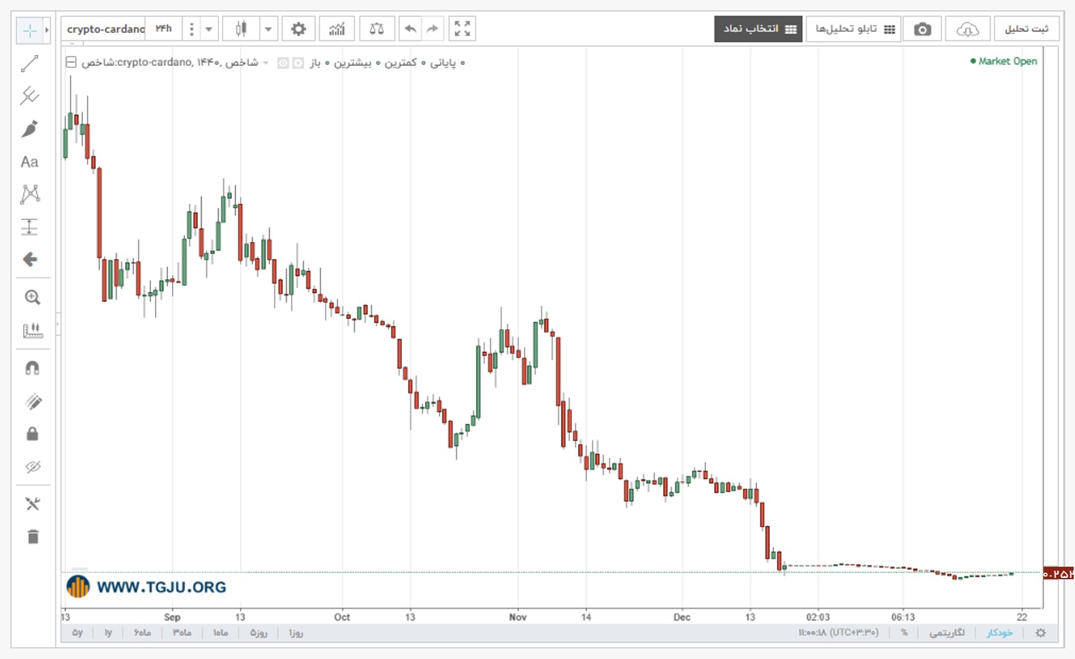Toggle logarithmic scale (لگاریتمی)
Image resolution: width=1075 pixels, height=659 pixels.
tap(947, 633)
